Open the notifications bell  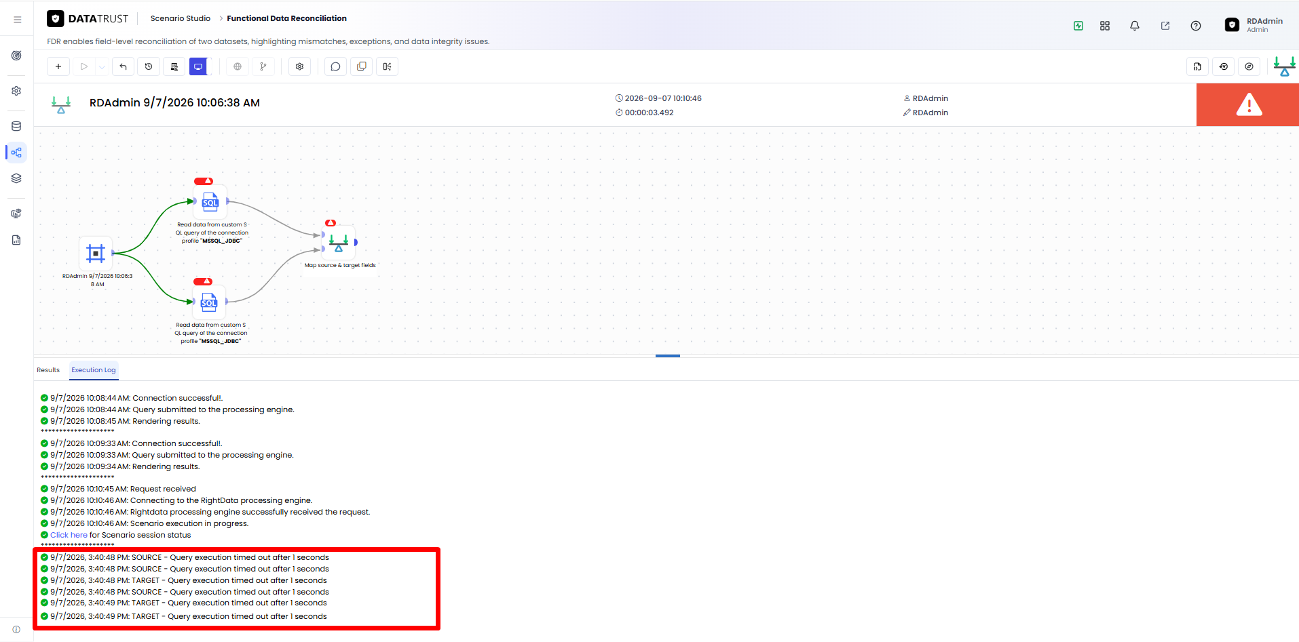pos(1135,26)
